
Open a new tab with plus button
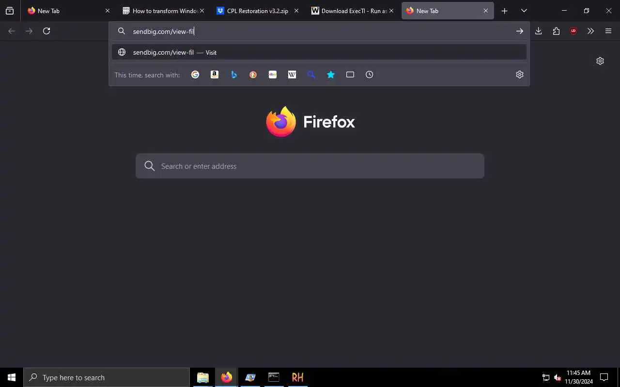504,11
